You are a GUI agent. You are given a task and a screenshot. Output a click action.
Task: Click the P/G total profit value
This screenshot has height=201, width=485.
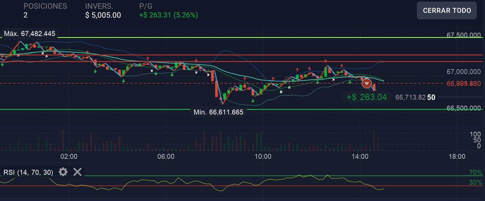coord(168,15)
